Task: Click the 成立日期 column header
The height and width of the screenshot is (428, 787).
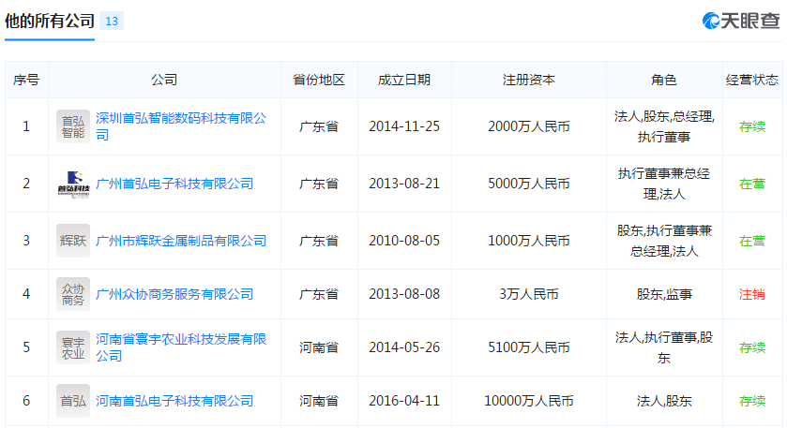Action: click(404, 80)
